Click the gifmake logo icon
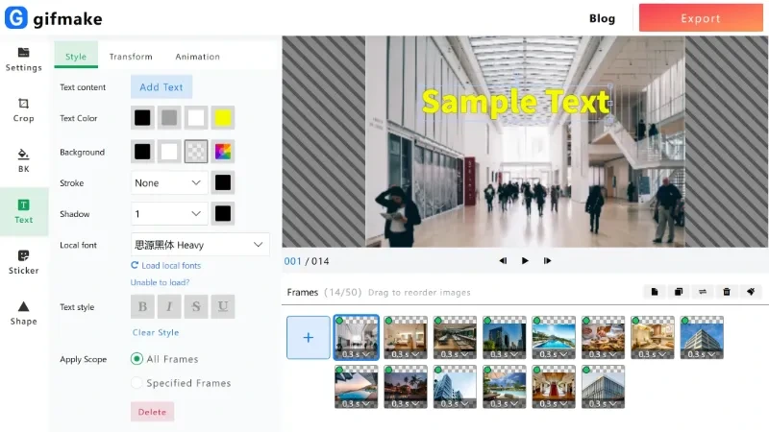Viewport: 769px width, 432px height. (15, 17)
